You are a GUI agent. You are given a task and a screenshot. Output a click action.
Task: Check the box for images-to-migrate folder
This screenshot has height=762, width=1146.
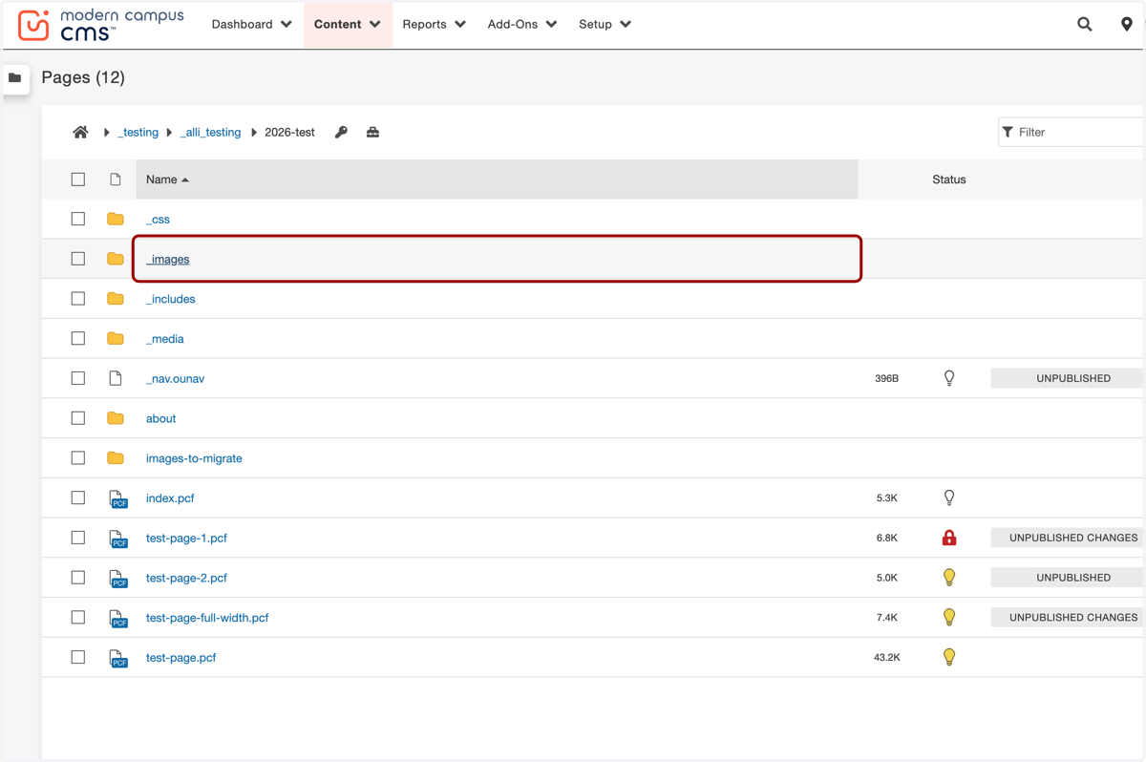point(78,458)
